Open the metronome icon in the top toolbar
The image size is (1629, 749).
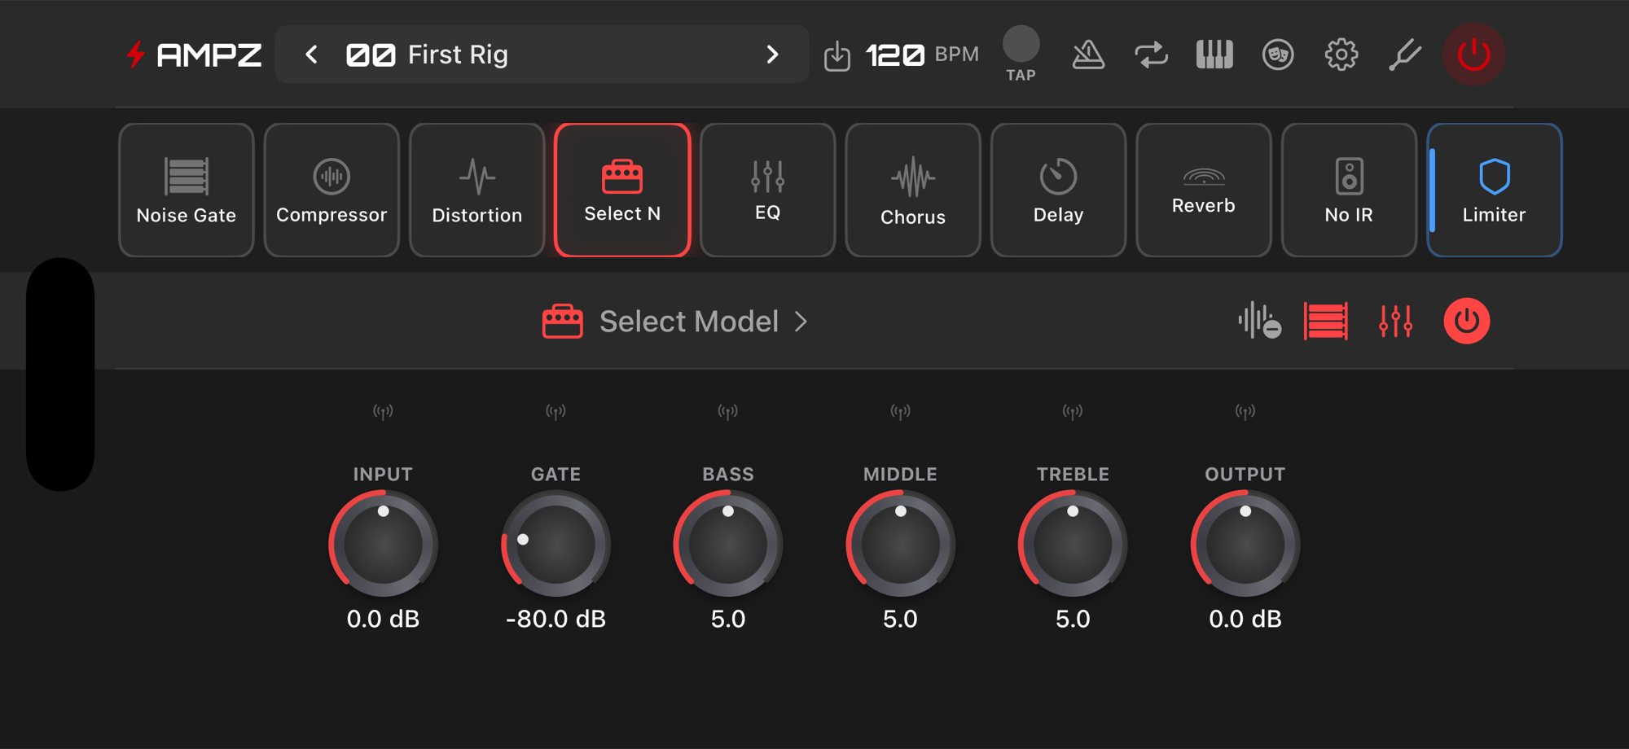coord(1089,55)
